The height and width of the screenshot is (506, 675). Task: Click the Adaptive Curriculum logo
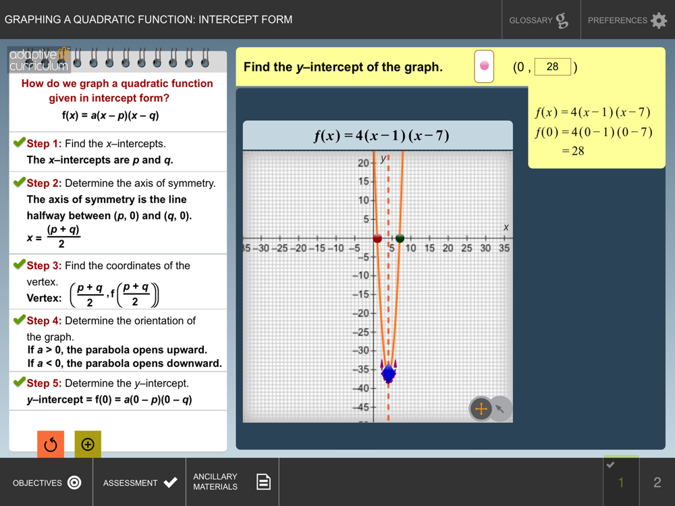pos(38,60)
